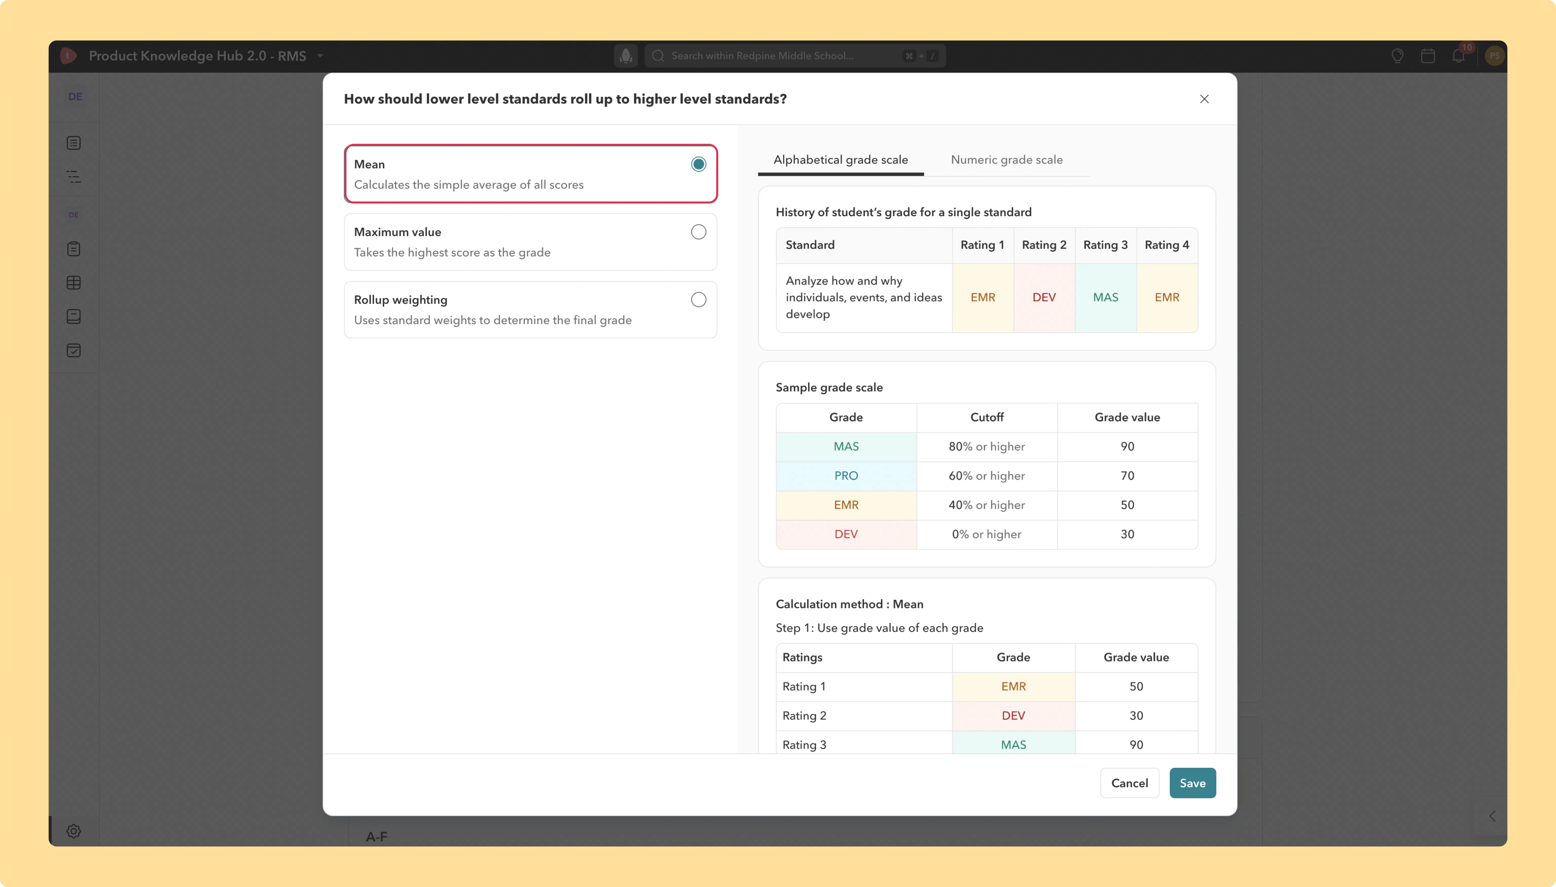Open the notifications bell
The height and width of the screenshot is (887, 1556).
[x=1458, y=56]
